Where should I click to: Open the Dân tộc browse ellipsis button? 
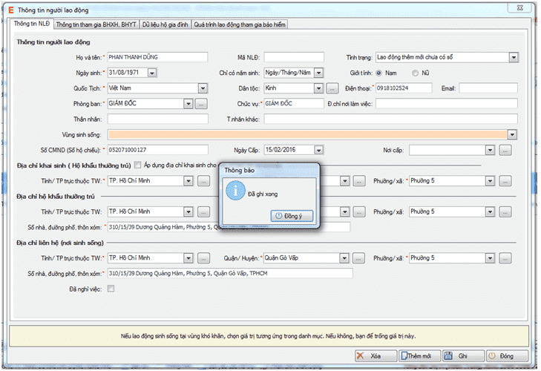(x=332, y=88)
